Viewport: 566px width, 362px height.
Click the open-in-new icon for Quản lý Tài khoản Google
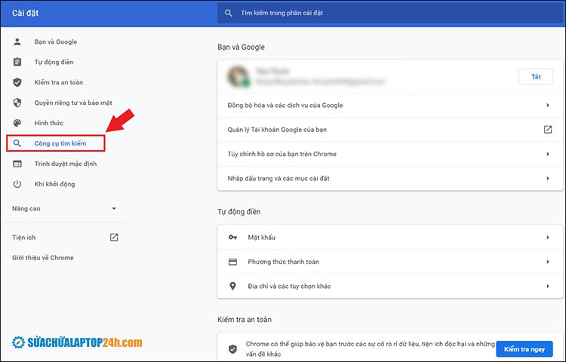[x=548, y=130]
